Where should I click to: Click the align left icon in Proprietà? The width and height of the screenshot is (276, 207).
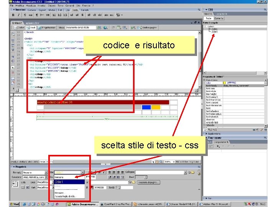pyautogui.click(x=110, y=172)
